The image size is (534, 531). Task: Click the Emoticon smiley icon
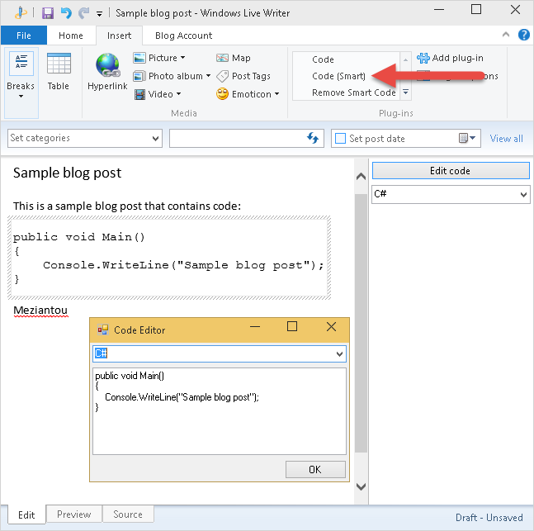tap(222, 93)
